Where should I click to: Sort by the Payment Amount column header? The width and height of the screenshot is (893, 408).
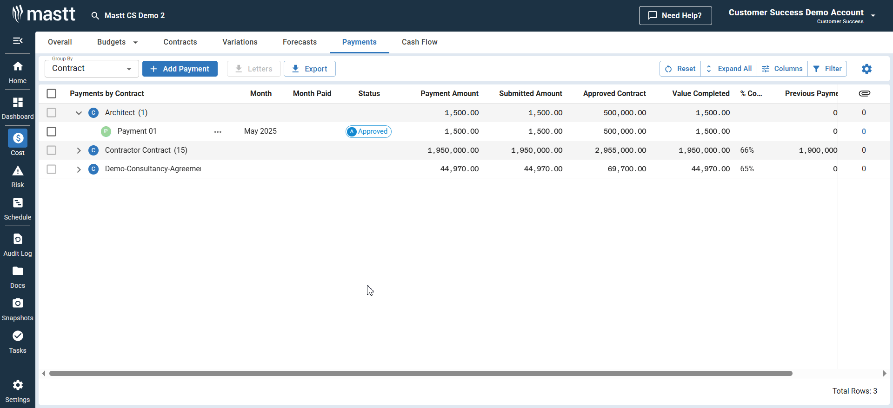(x=449, y=94)
